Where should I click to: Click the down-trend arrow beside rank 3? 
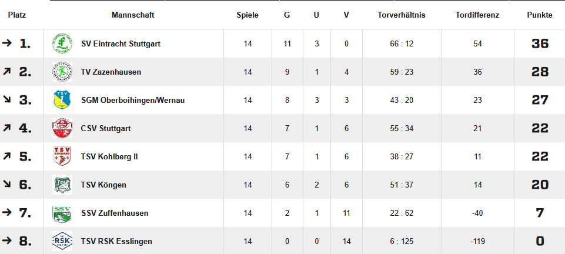tap(6, 100)
